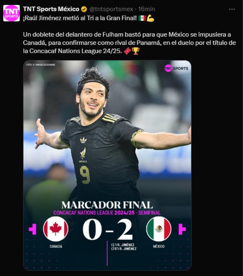Click the flexed biceps emoji
243x276 pixels.
[x=150, y=18]
